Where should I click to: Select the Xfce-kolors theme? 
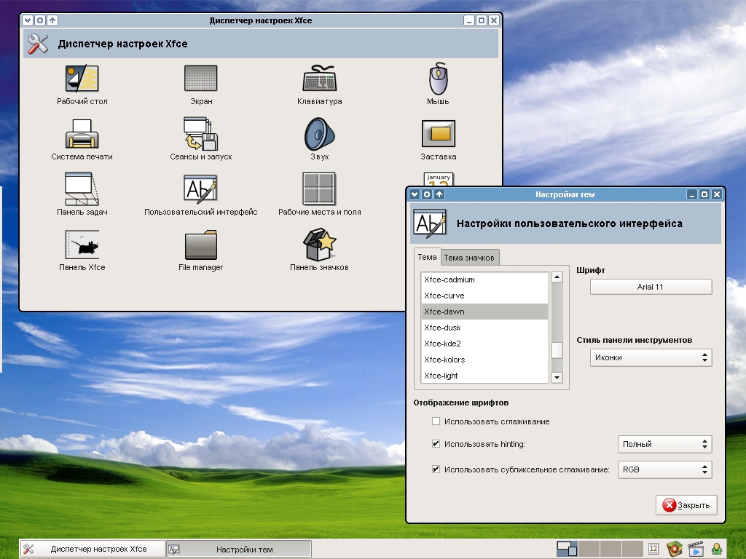[x=484, y=360]
